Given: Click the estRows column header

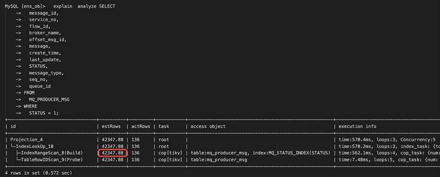Looking at the screenshot, I should coord(111,126).
